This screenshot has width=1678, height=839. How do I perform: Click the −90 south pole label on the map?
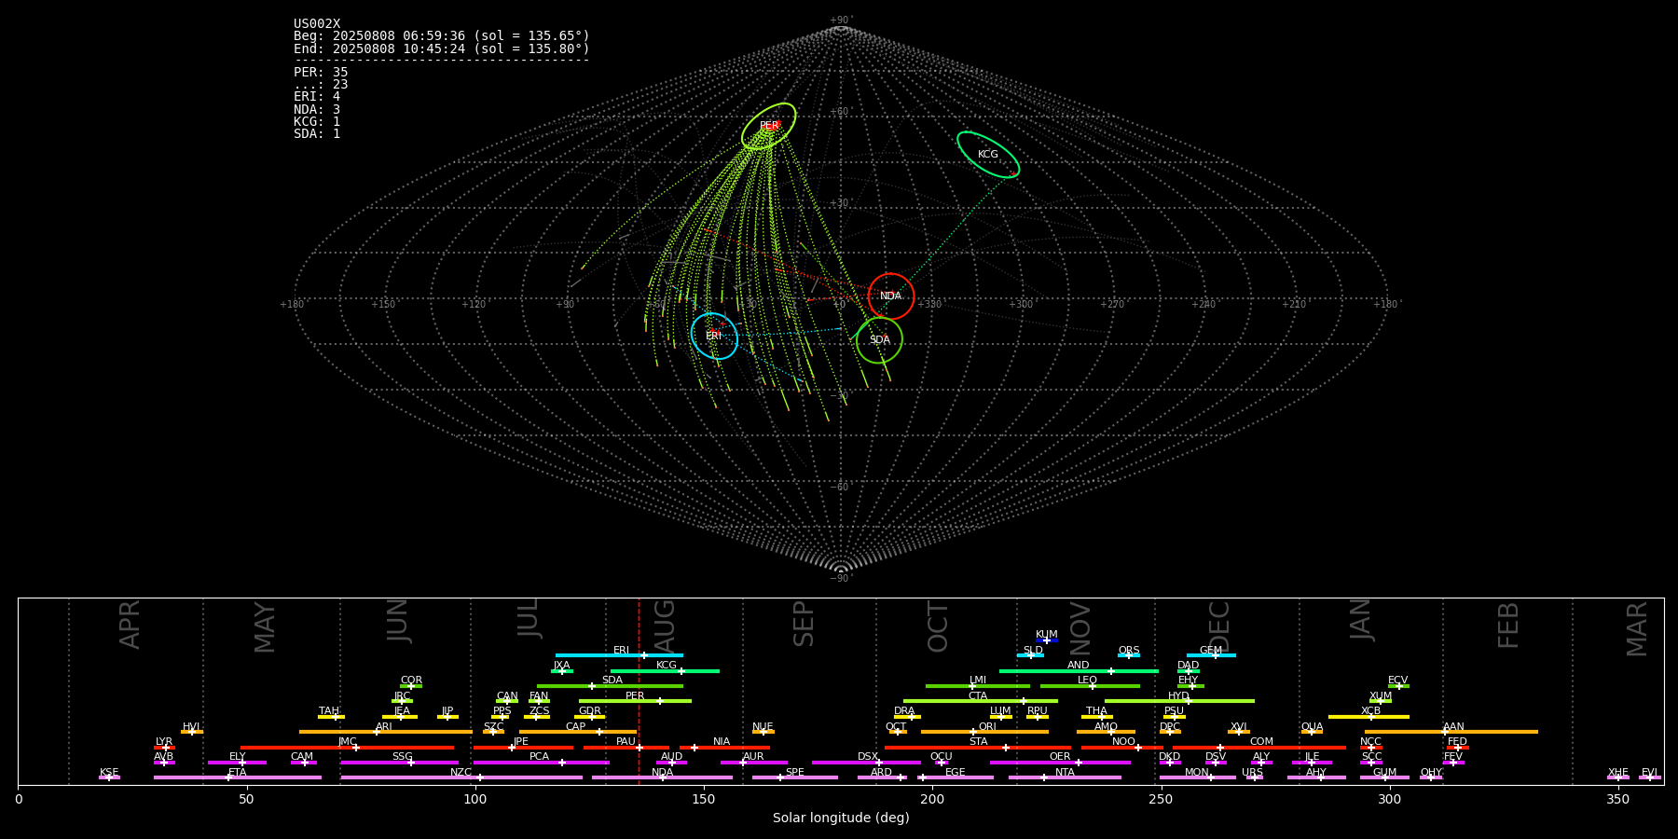point(840,579)
